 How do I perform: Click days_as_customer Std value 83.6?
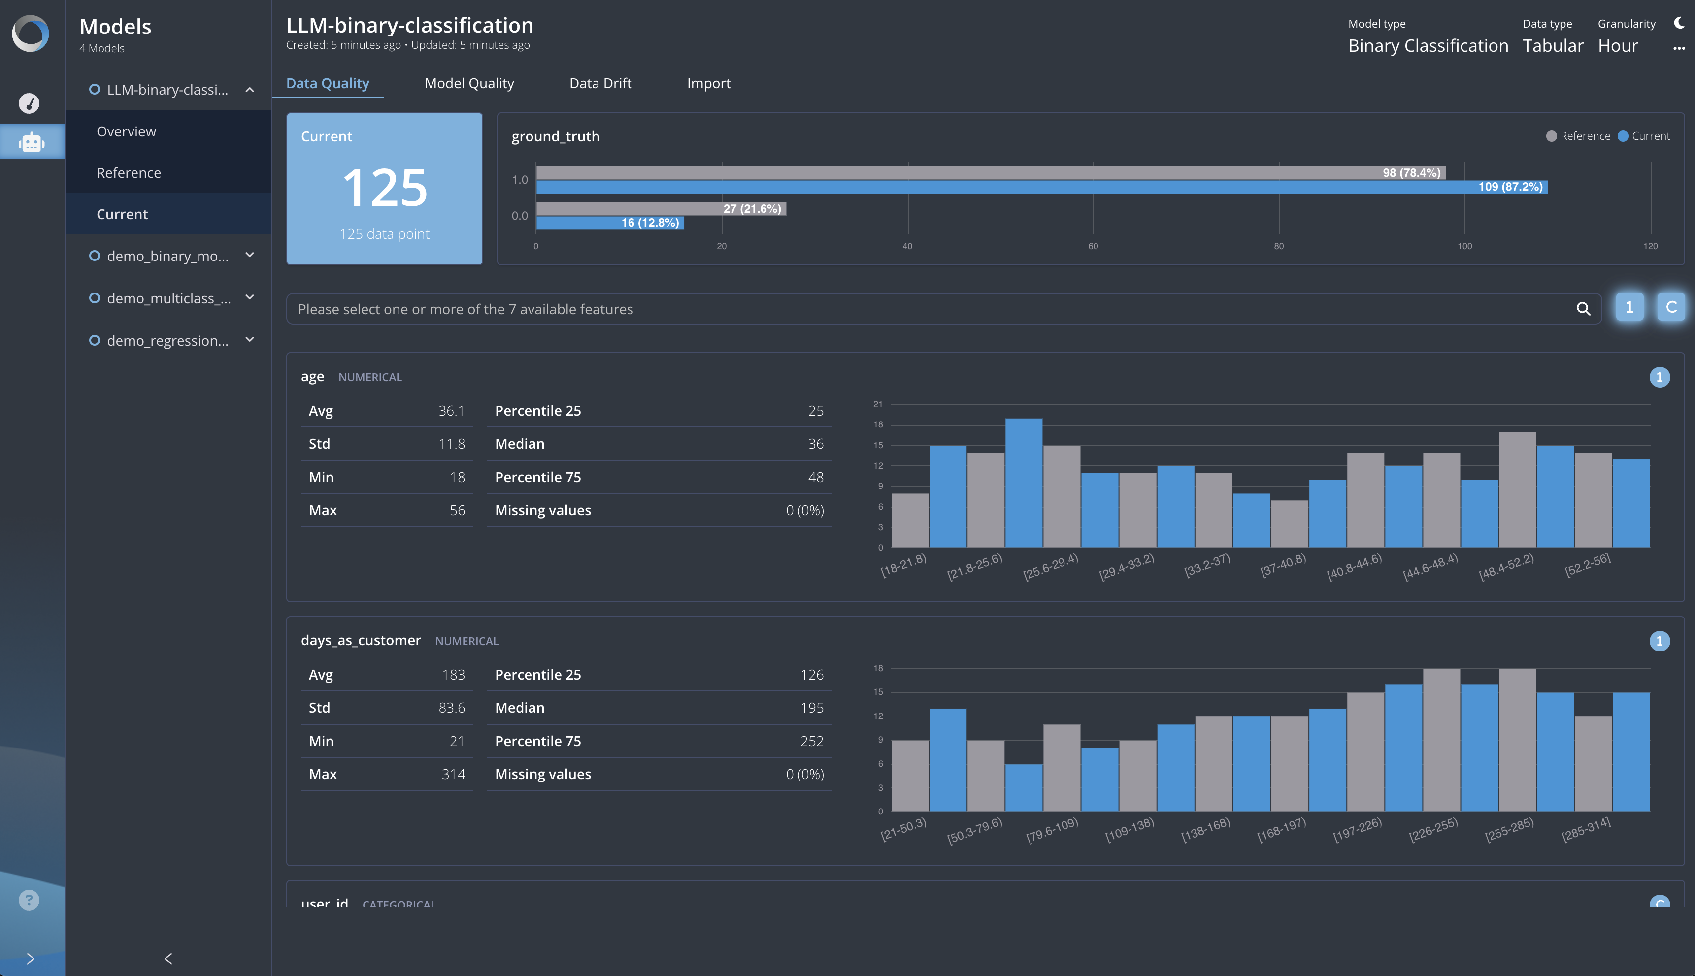pos(451,707)
